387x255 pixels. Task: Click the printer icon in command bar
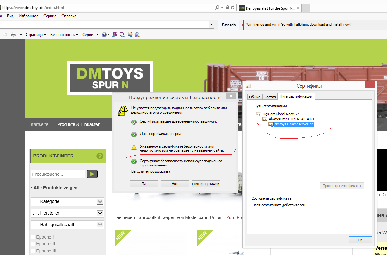14,34
